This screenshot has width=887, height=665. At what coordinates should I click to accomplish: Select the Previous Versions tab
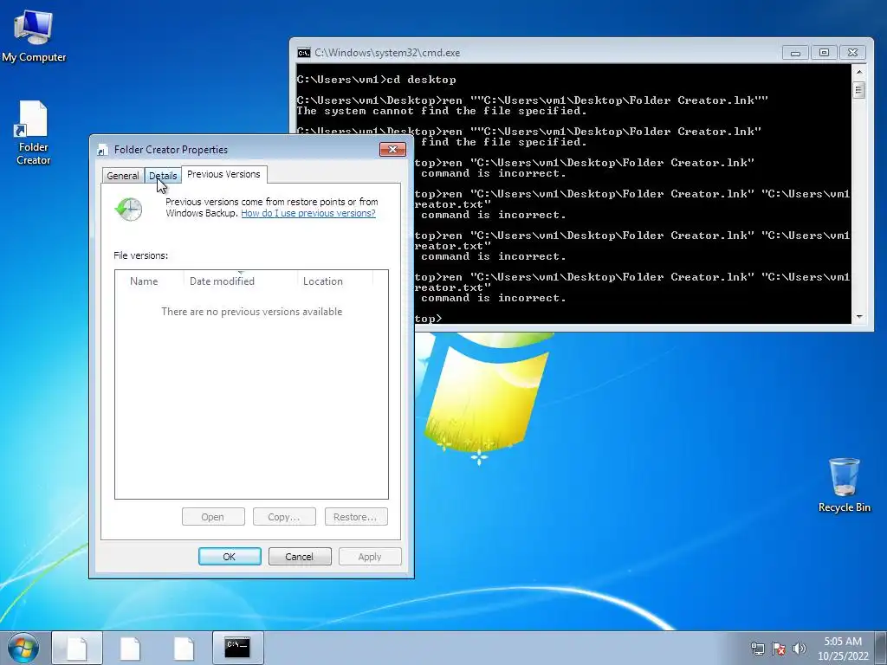point(224,174)
